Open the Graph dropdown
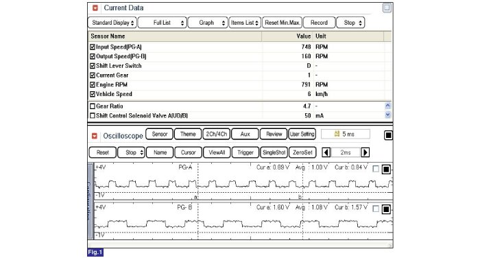Image resolution: width=480 pixels, height=258 pixels. (208, 23)
